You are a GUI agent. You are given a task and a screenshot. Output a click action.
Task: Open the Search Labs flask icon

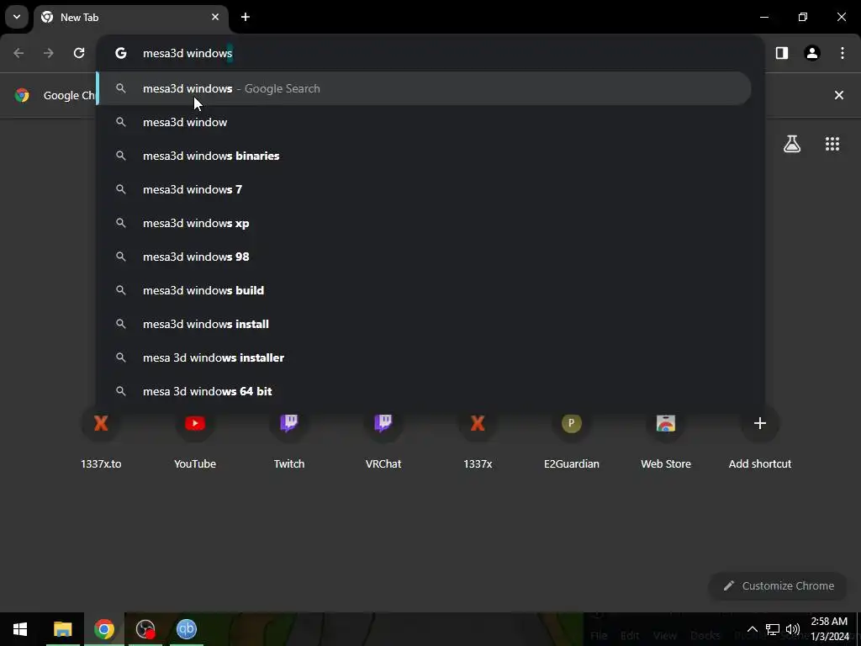[x=792, y=144]
